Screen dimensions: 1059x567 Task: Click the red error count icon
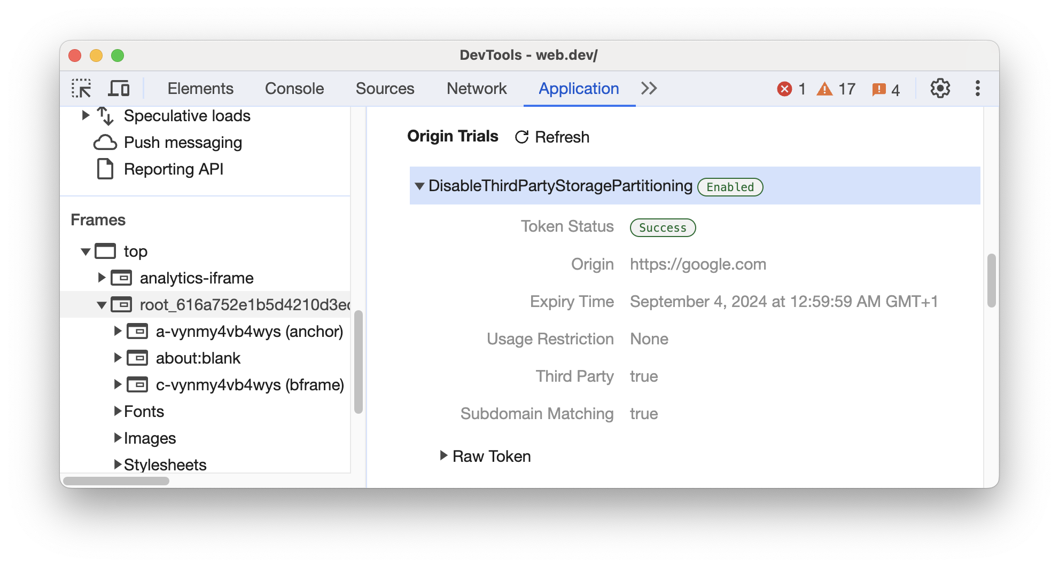784,89
